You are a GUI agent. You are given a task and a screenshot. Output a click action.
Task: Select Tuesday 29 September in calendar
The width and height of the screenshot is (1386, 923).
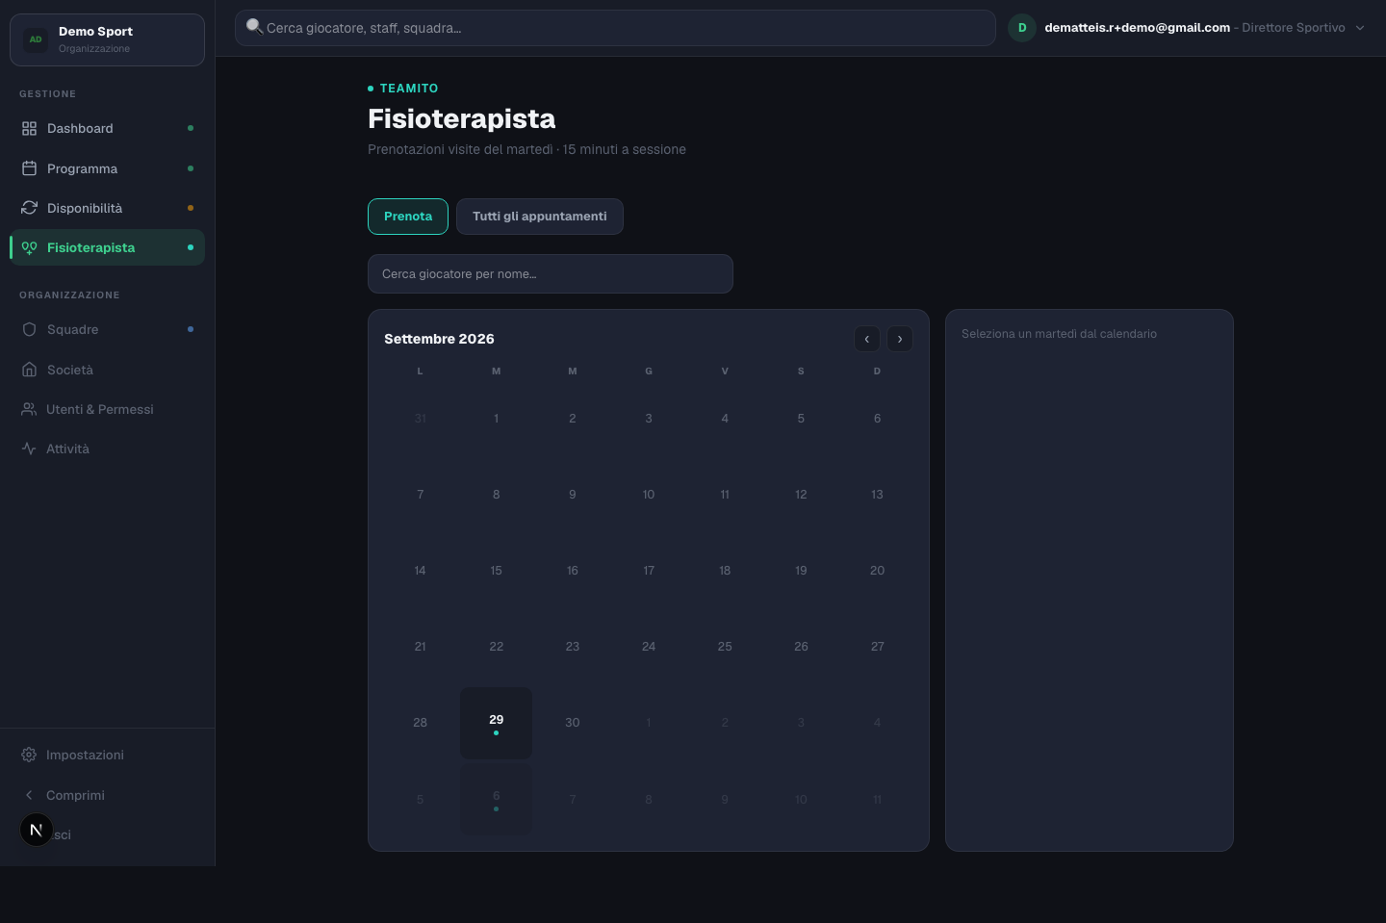(x=496, y=723)
